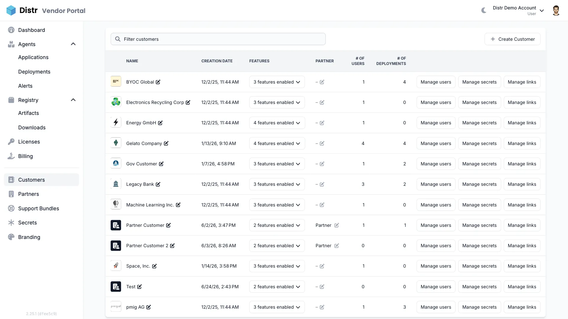Image resolution: width=568 pixels, height=319 pixels.
Task: Collapse the Registry sidebar section
Action: click(x=73, y=100)
